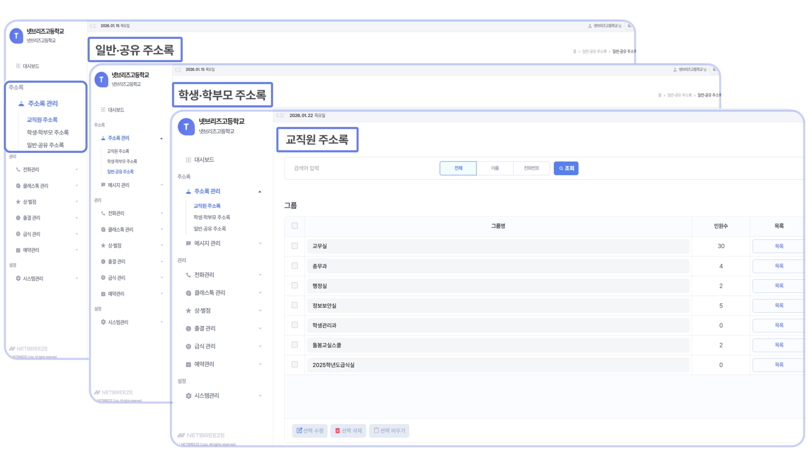
Task: Click the 메시지 관리 chat icon in the front sidebar
Action: 188,243
